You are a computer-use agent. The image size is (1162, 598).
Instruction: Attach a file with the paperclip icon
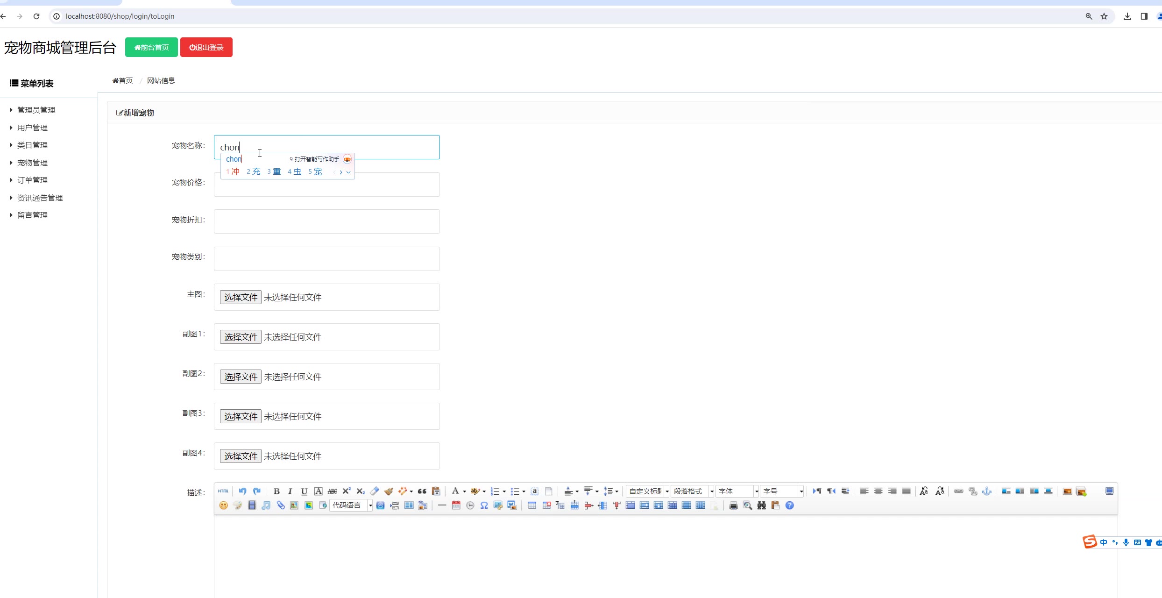click(x=280, y=505)
